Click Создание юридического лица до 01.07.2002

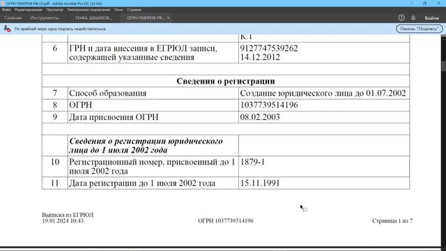click(323, 93)
